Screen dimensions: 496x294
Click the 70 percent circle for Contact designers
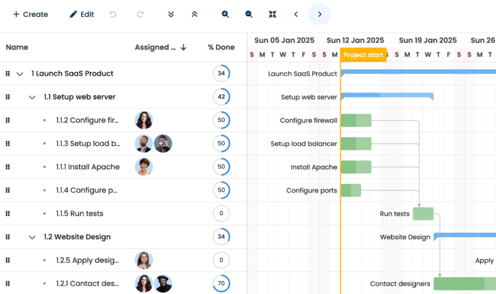coord(221,284)
